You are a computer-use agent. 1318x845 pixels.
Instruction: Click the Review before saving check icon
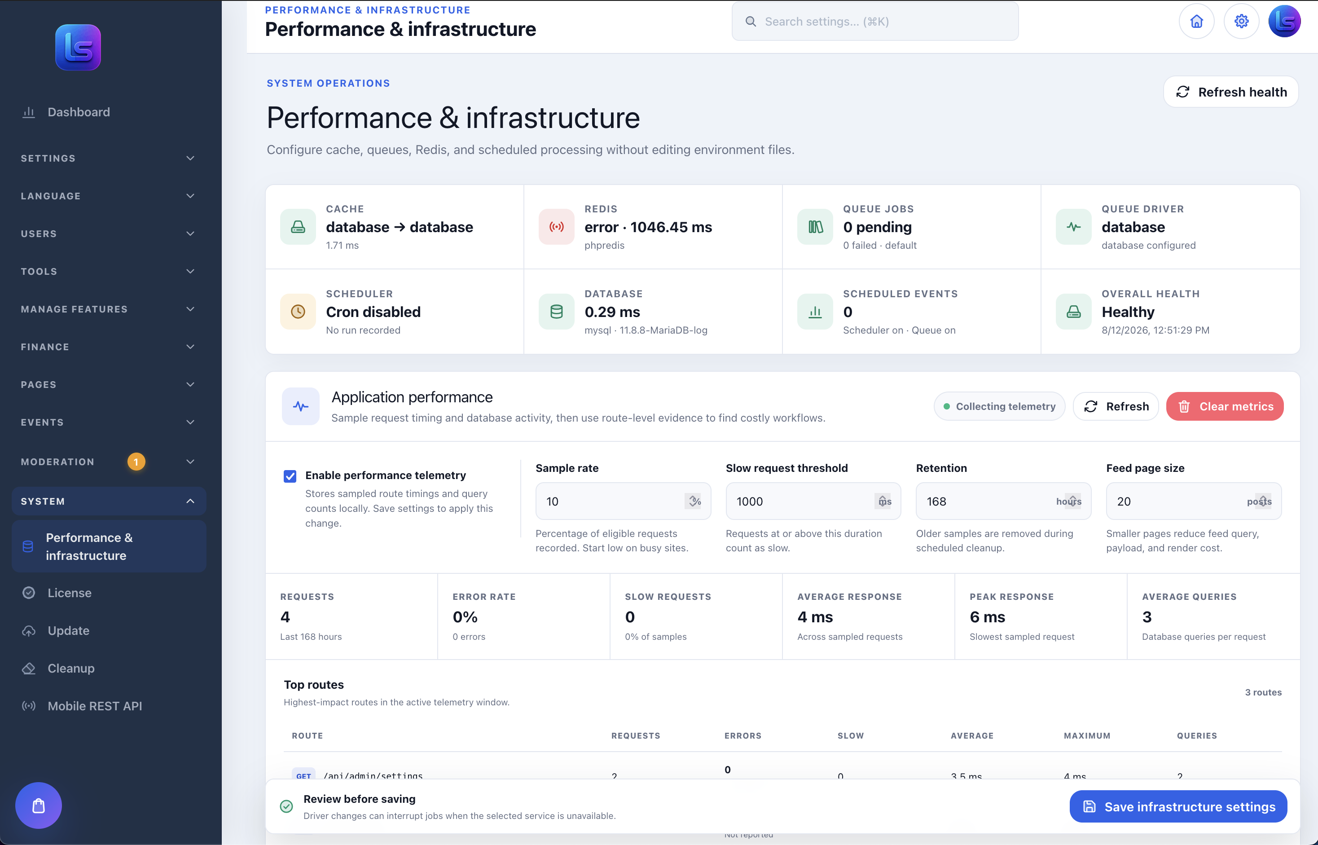(x=286, y=806)
